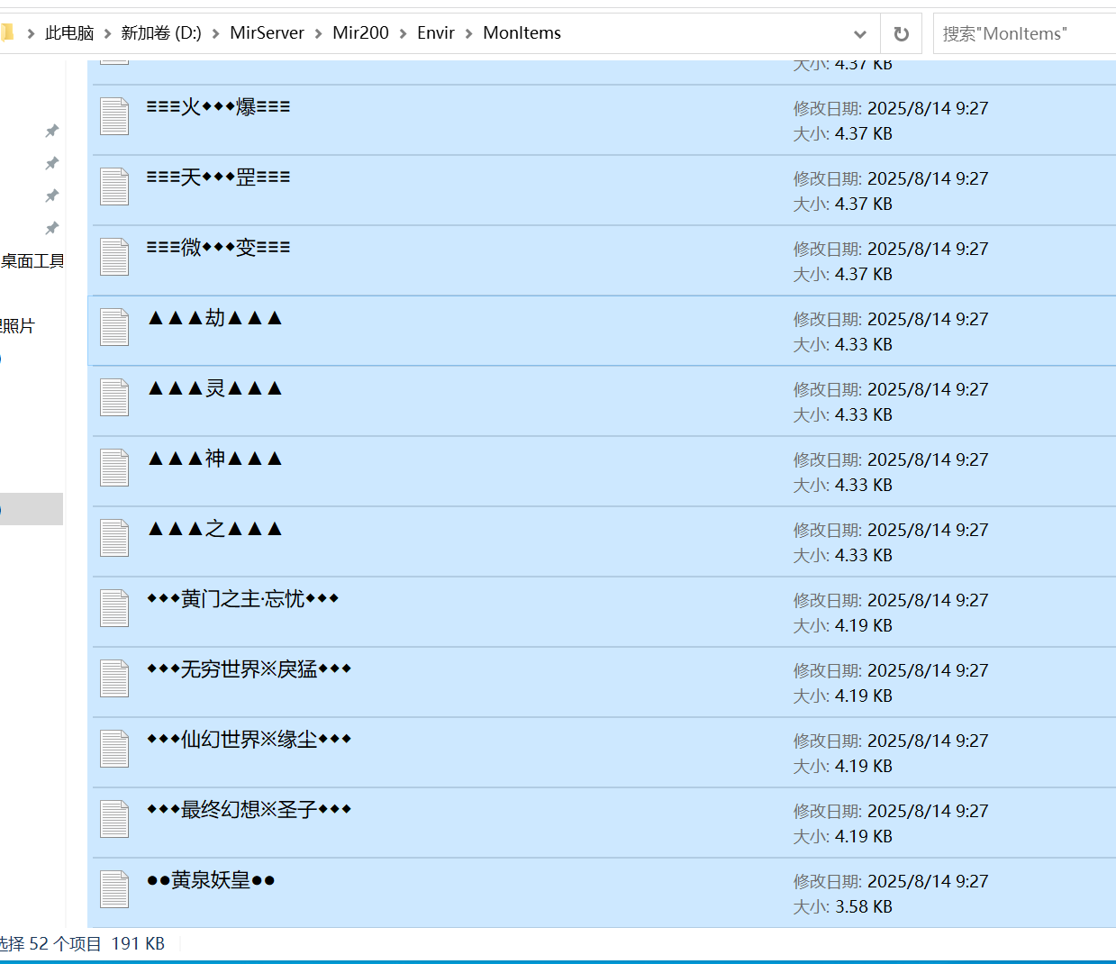Expand chevron after 新加卷 (D:) breadcrumb
1116x964 pixels.
coord(216,33)
